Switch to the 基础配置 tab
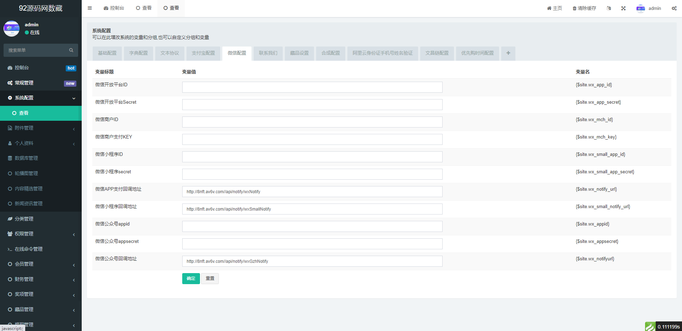This screenshot has width=682, height=331. click(107, 53)
